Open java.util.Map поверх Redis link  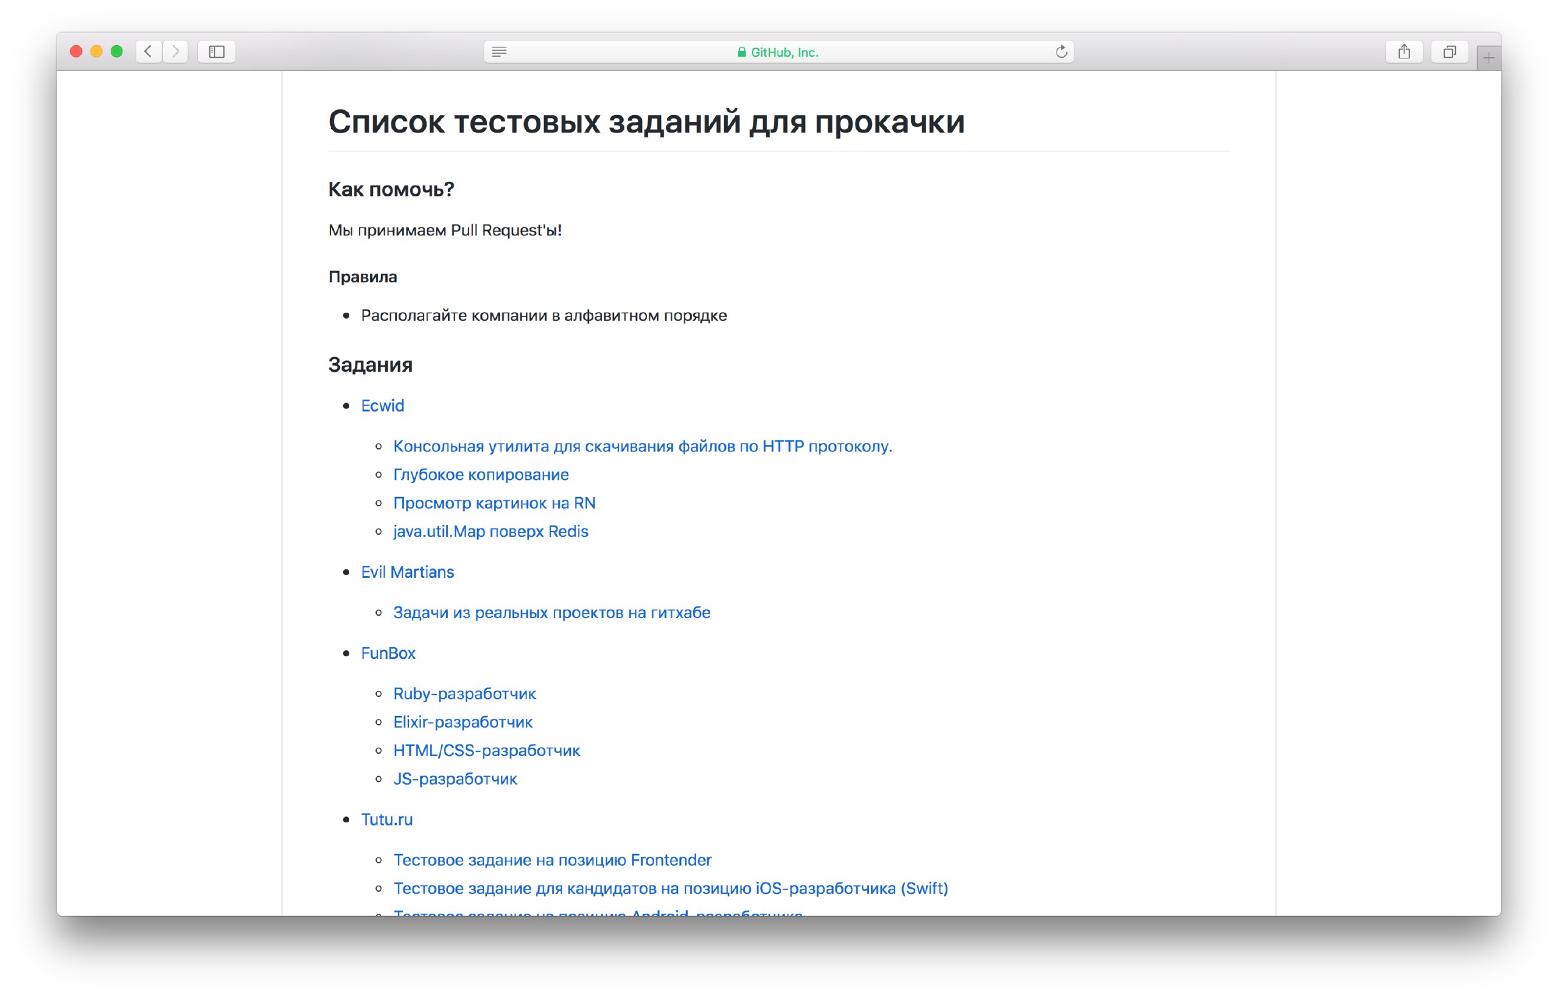491,532
